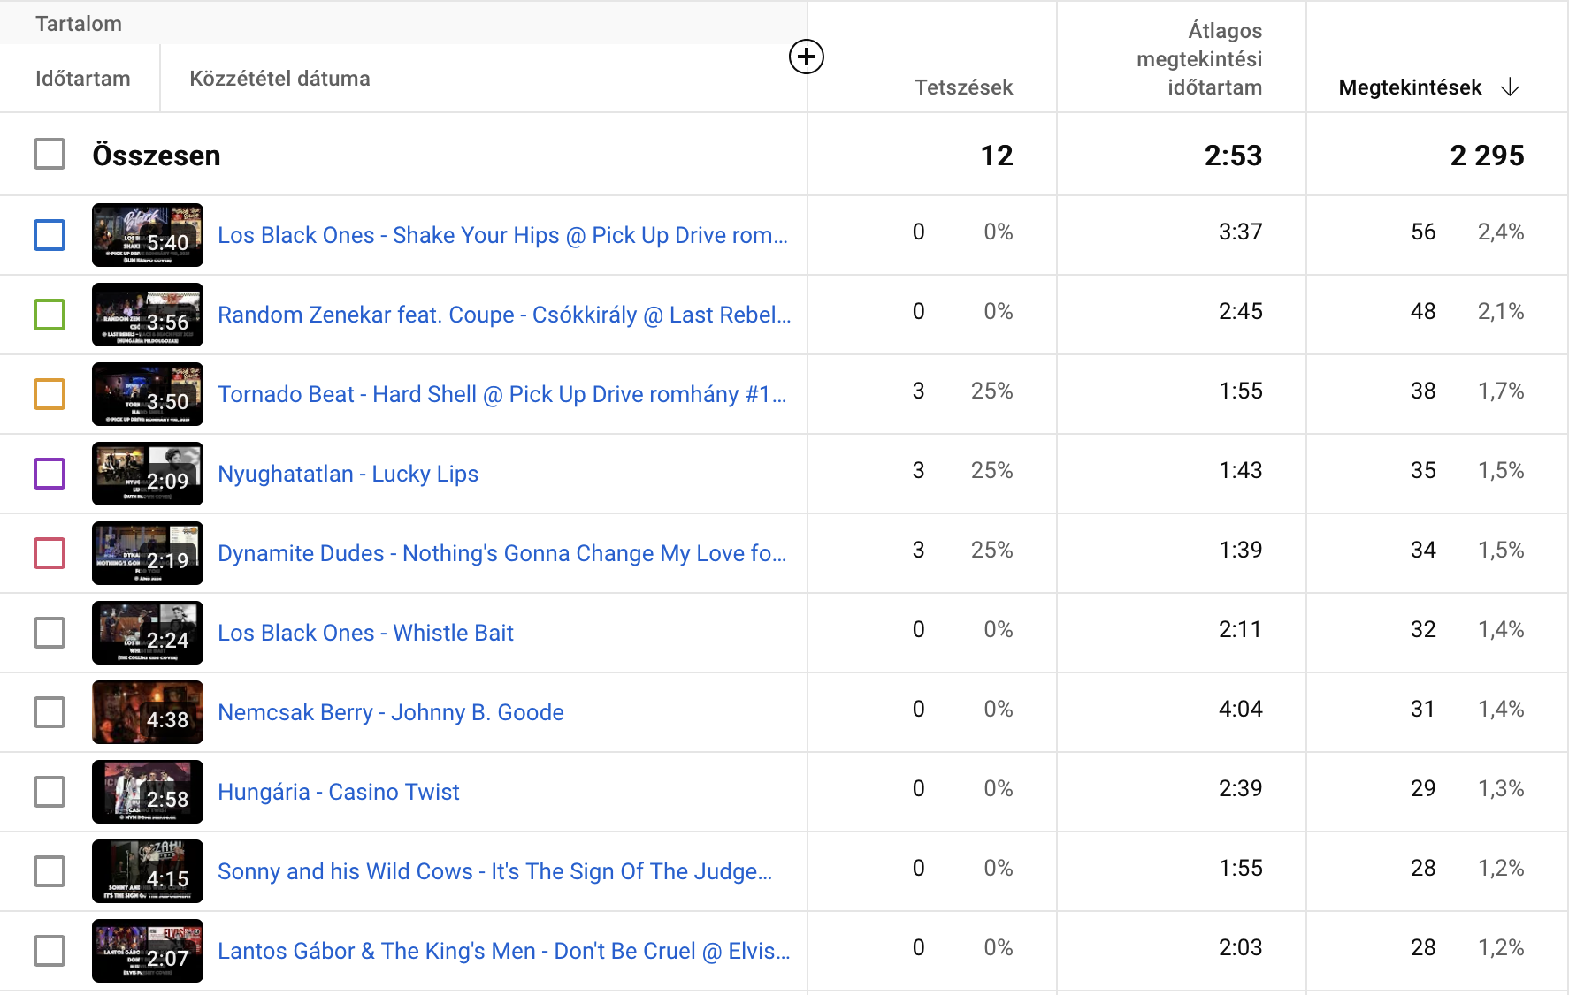The width and height of the screenshot is (1569, 995).
Task: Click the plus icon to add a metric
Action: tap(806, 57)
